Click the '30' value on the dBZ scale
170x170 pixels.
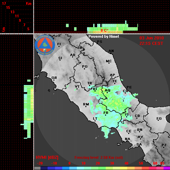coord(112,163)
